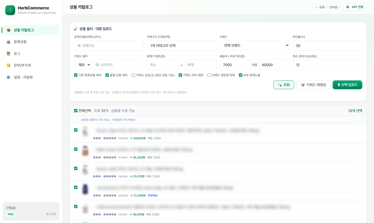Click the 조회 search button

pyautogui.click(x=284, y=85)
